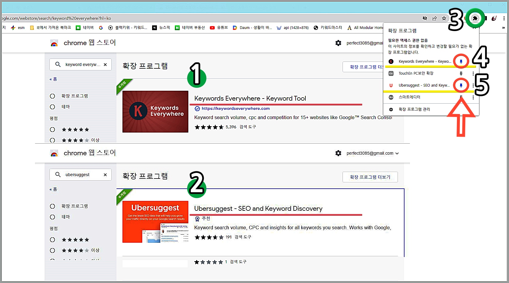The image size is (509, 283).
Task: Open the IE에서 가져온 북마크 folder
Action: click(50, 28)
